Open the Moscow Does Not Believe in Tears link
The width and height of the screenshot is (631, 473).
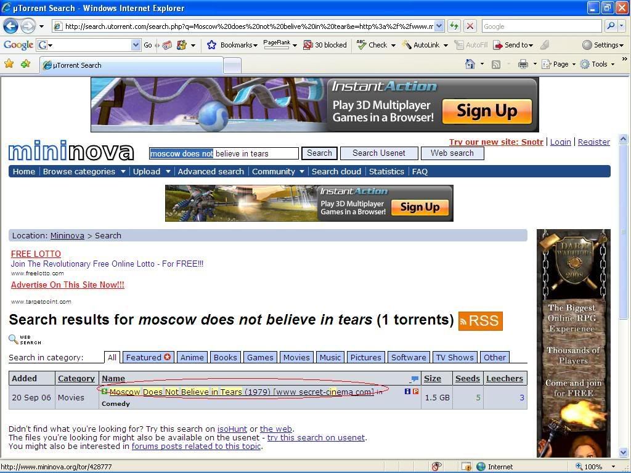tap(176, 392)
